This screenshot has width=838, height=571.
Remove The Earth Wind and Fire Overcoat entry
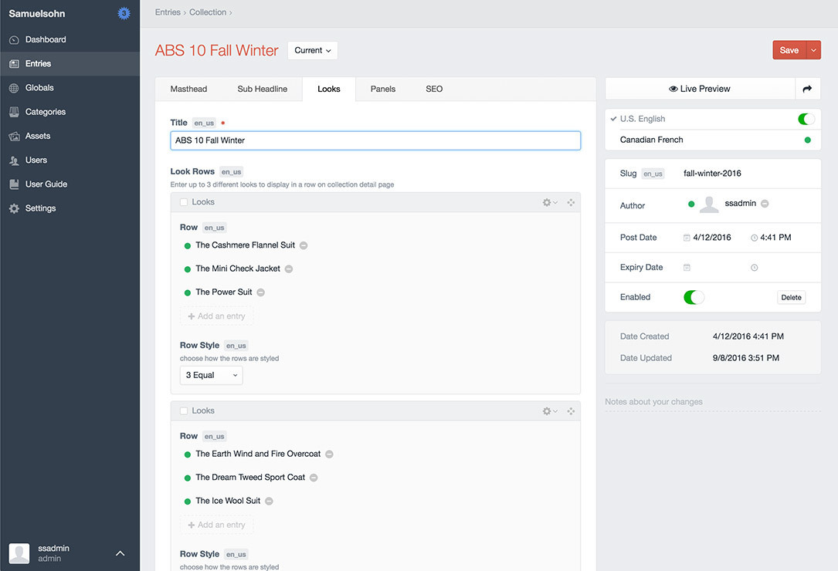[x=329, y=454]
